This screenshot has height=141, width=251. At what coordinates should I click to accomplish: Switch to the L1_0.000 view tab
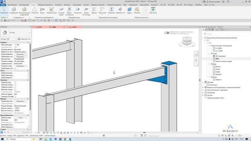(x=39, y=27)
